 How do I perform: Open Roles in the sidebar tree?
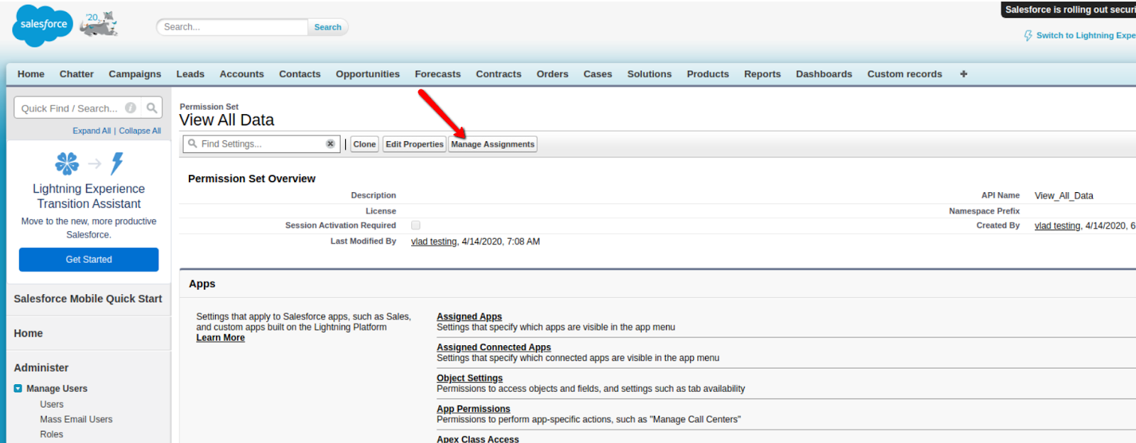tap(51, 434)
